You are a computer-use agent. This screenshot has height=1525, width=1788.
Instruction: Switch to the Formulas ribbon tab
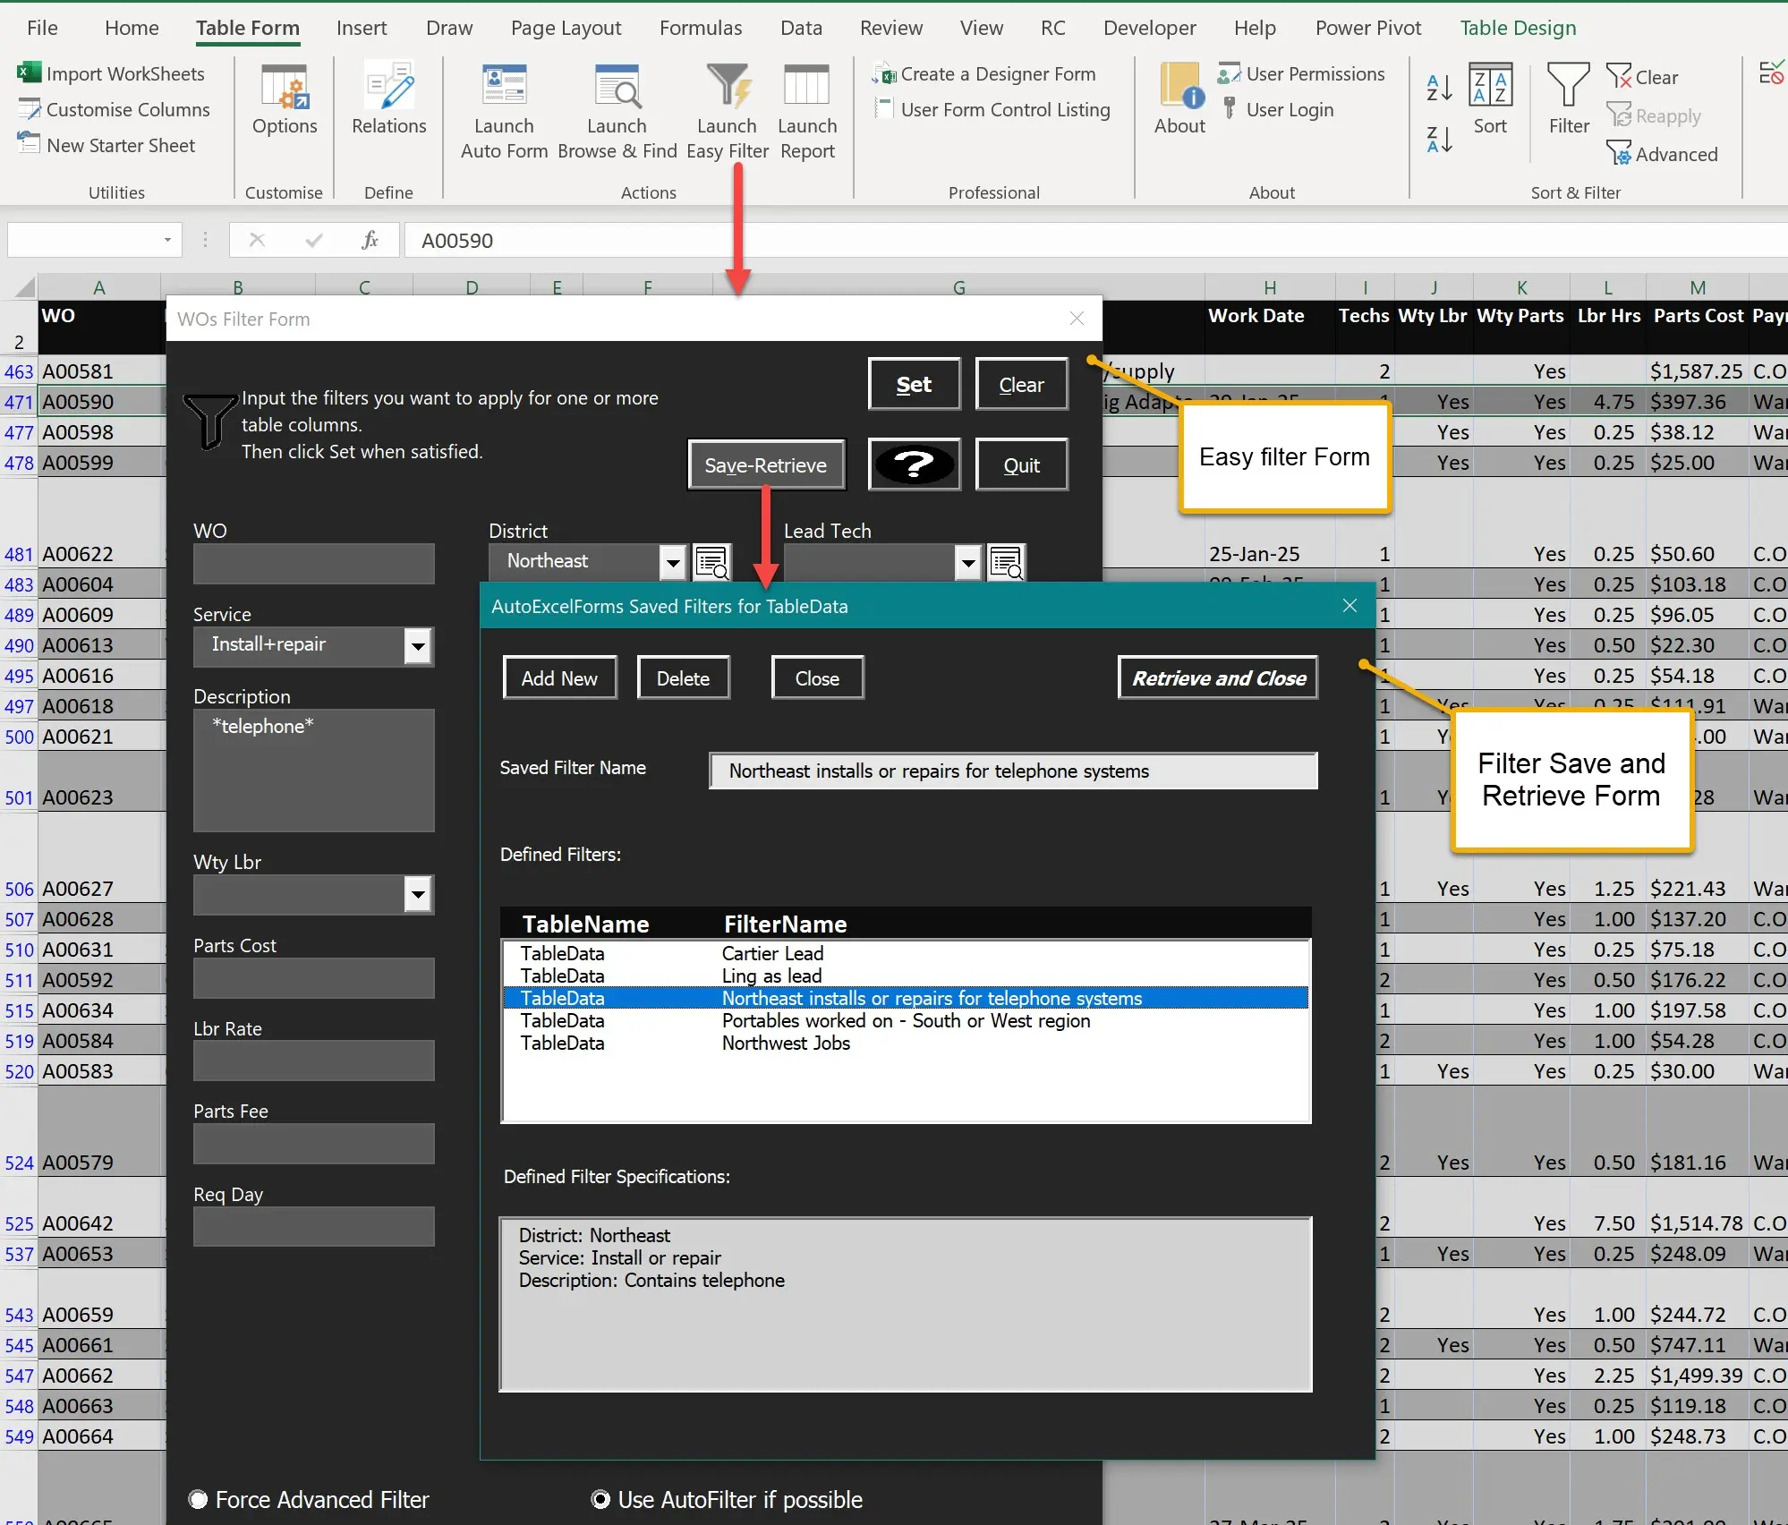coord(700,28)
